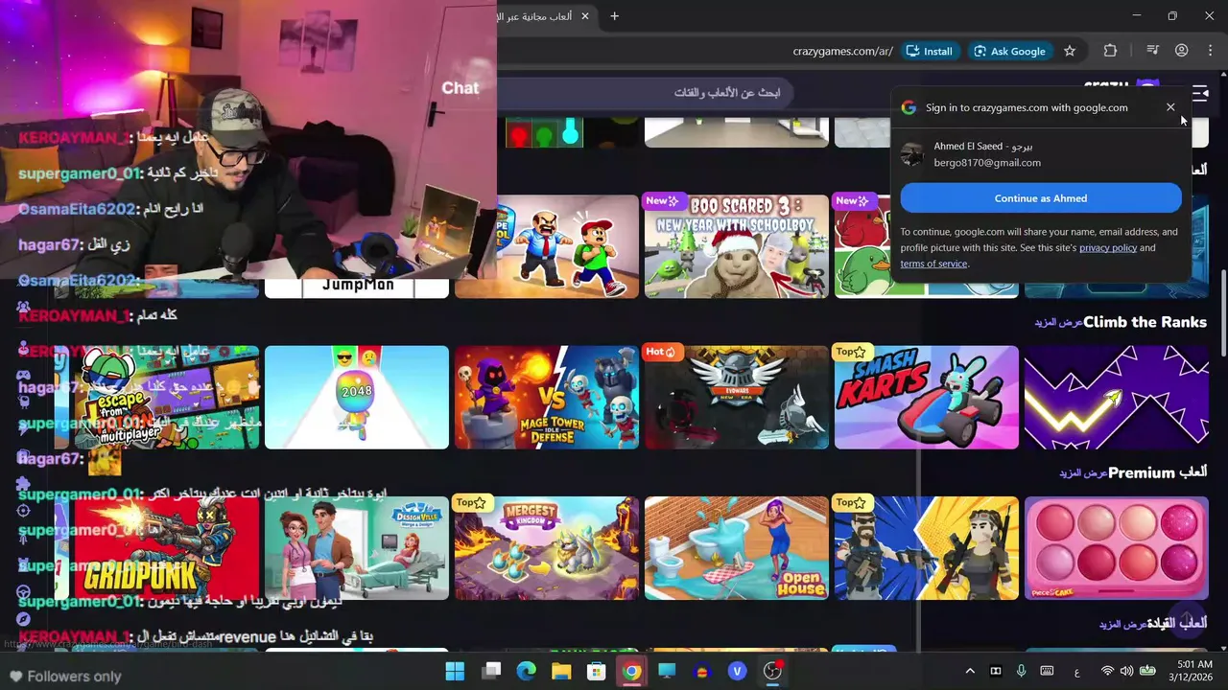Switch the Arabic input language indicator
The height and width of the screenshot is (690, 1228).
pos(1078,671)
